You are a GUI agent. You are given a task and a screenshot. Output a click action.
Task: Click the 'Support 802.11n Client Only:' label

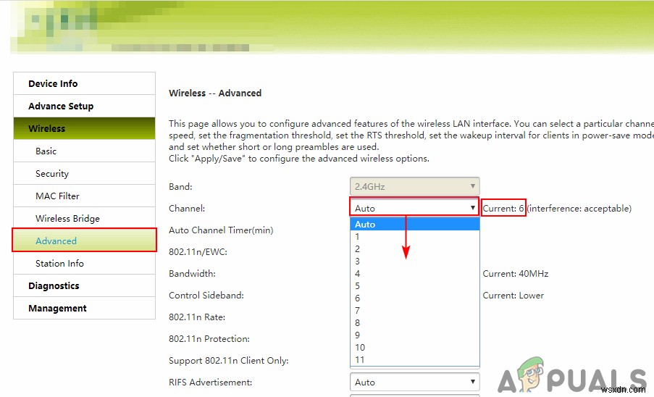(x=229, y=361)
